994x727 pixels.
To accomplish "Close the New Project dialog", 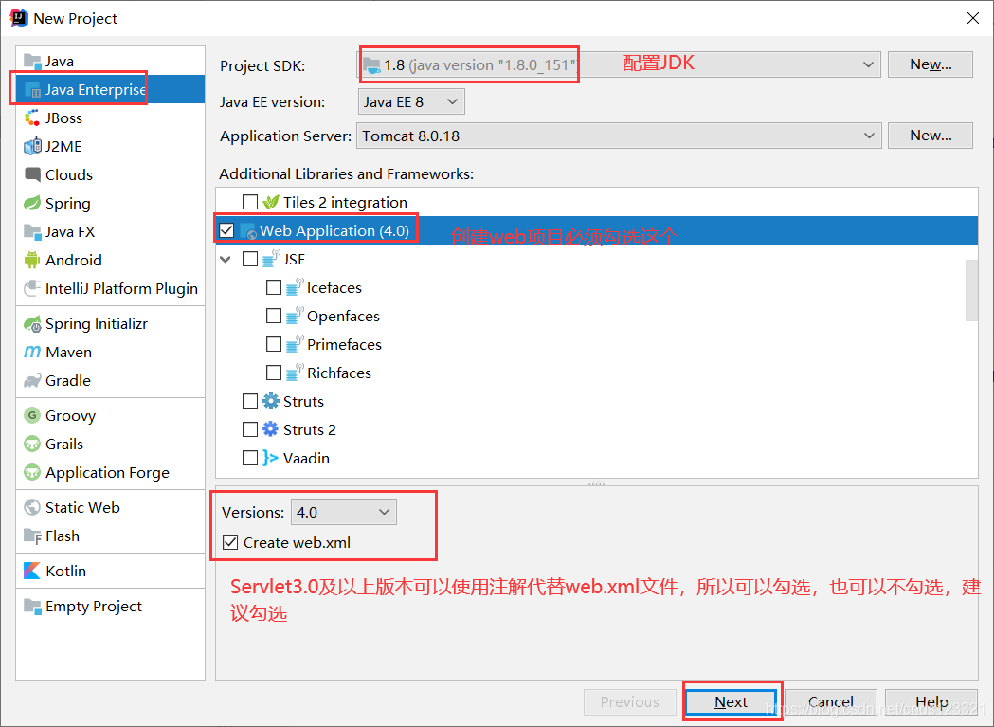I will point(973,18).
